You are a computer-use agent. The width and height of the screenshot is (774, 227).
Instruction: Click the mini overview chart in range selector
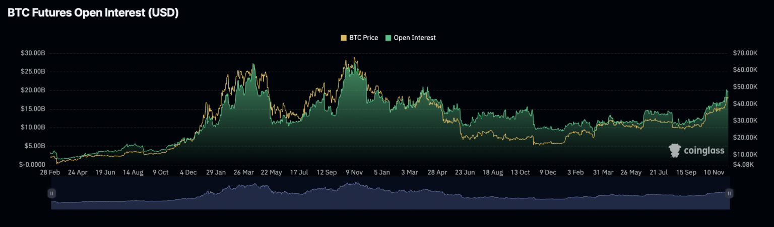pos(390,195)
